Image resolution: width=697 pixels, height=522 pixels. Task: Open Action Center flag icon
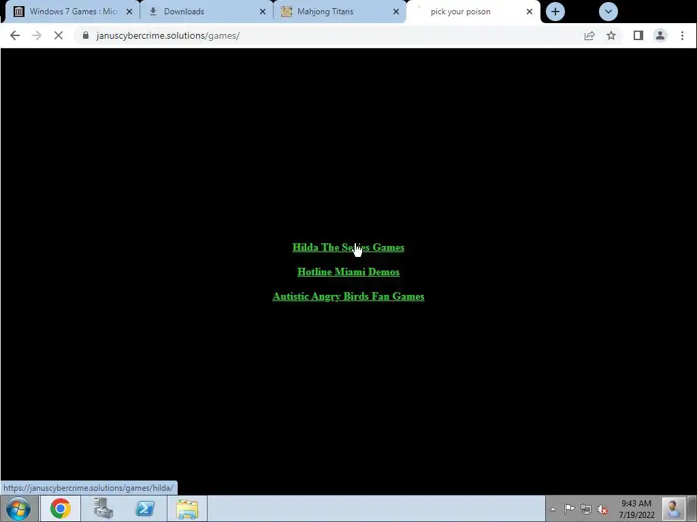[x=570, y=508]
